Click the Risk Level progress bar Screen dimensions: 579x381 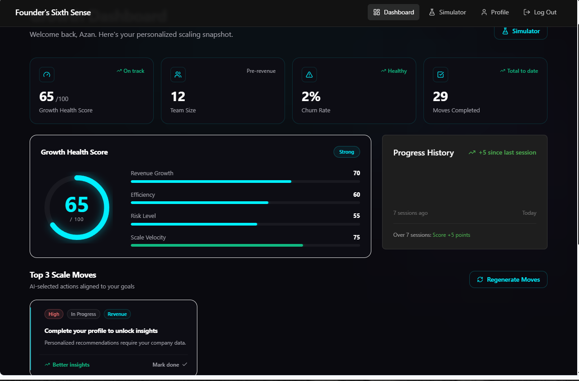click(x=245, y=224)
